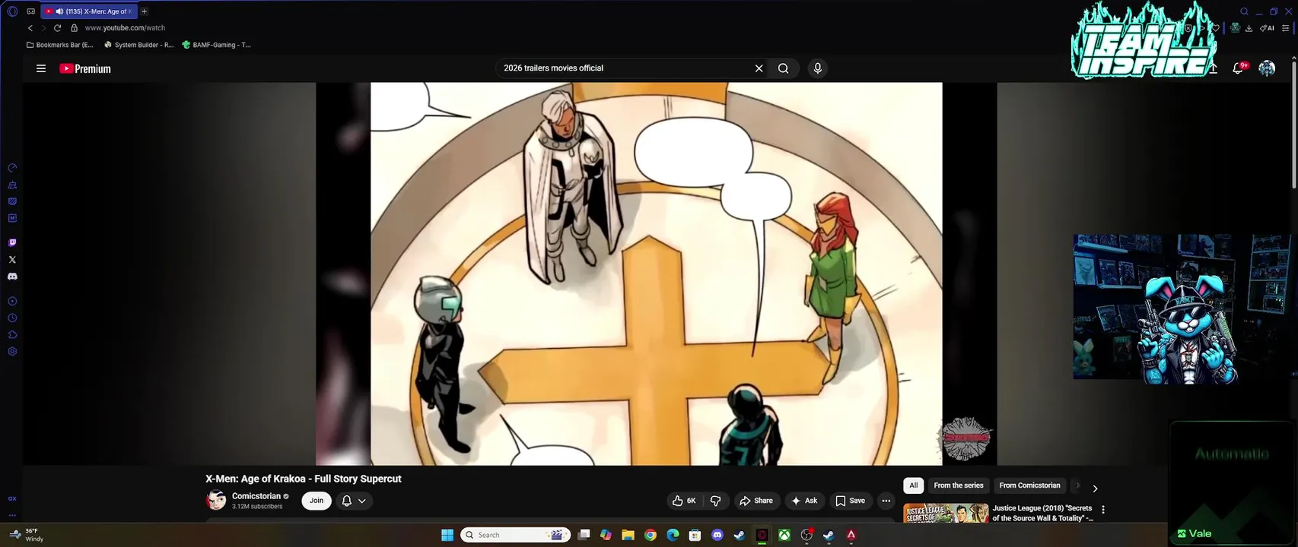Open the Comicstorian channel name link
Screen dimensions: 1298x547
[x=256, y=496]
